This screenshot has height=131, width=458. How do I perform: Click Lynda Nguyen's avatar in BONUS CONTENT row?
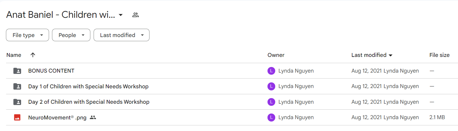tap(271, 71)
